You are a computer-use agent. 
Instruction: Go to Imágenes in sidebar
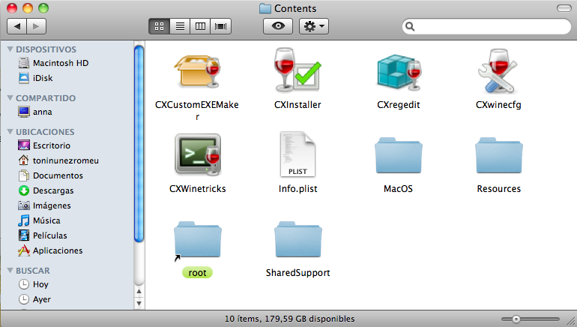(x=44, y=205)
